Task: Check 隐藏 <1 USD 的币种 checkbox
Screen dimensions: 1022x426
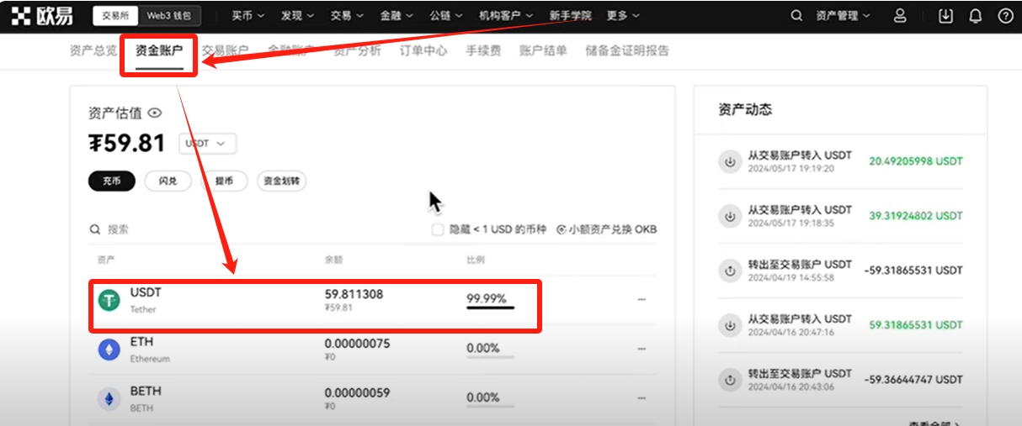Action: point(438,229)
